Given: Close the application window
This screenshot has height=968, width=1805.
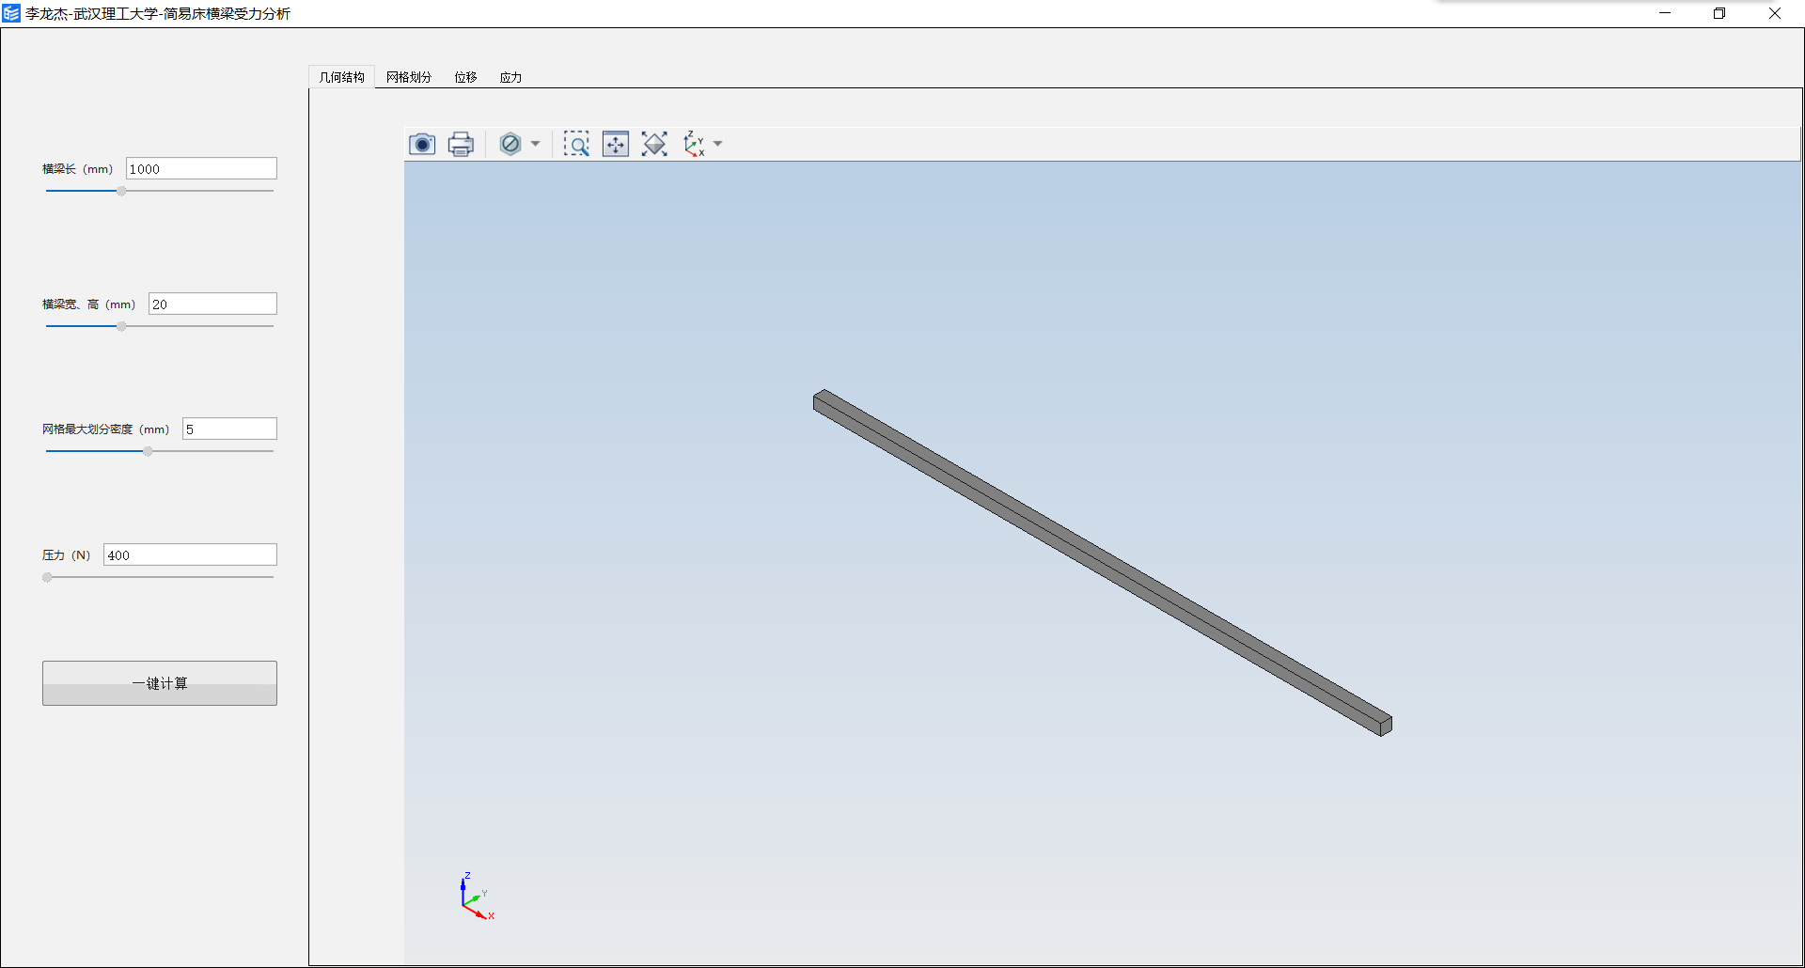Looking at the screenshot, I should coord(1775,13).
